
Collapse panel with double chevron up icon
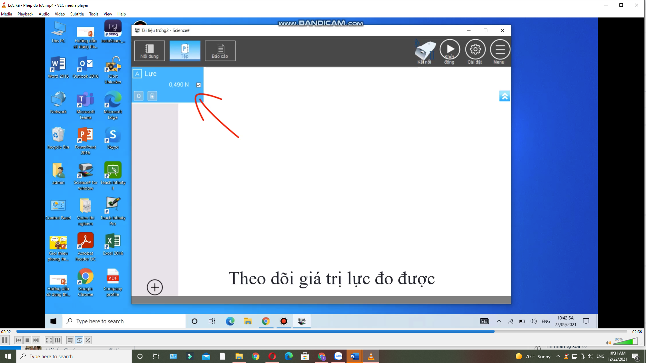coord(504,96)
